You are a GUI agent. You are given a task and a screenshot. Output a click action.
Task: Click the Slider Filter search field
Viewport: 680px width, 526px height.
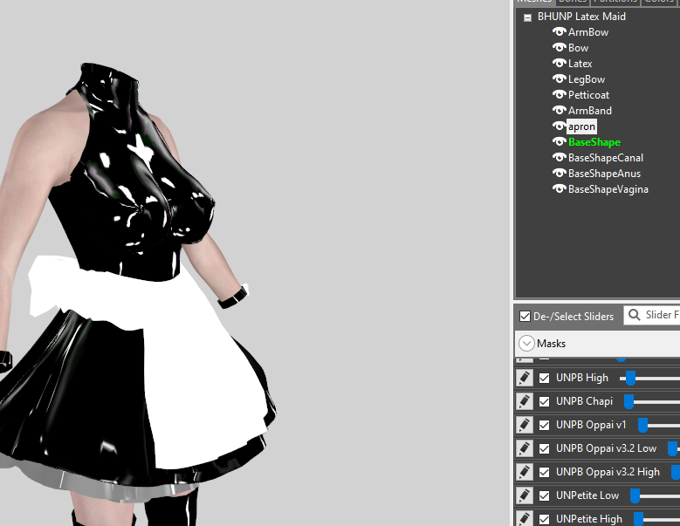[x=652, y=315]
